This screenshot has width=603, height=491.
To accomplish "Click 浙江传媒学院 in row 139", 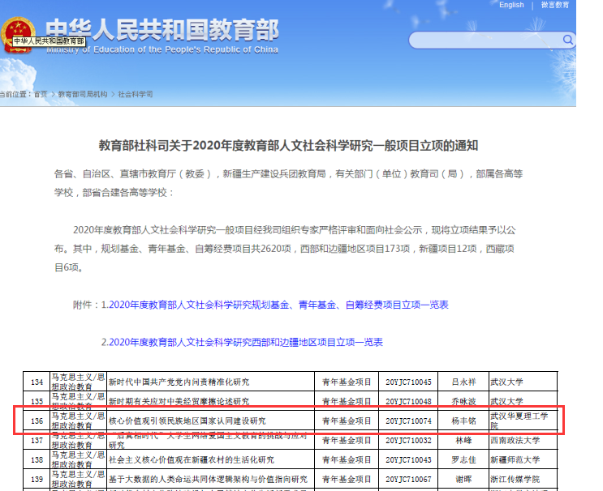I will tap(515, 480).
